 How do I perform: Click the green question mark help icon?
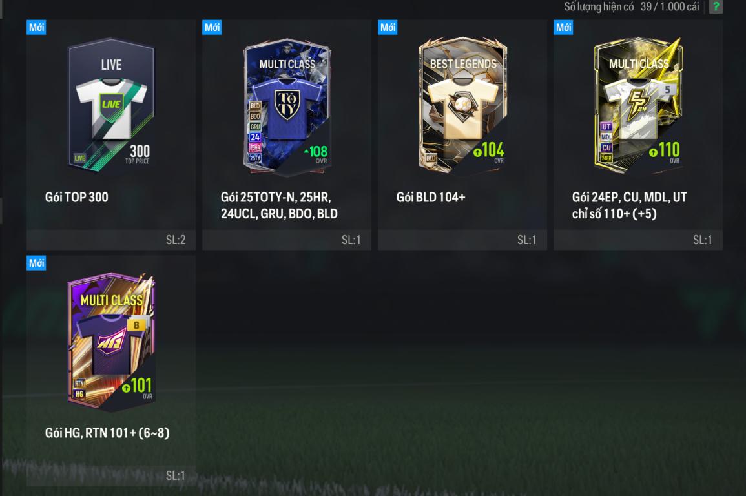(x=716, y=6)
